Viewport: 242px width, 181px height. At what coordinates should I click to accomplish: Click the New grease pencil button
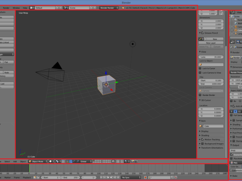[214, 39]
